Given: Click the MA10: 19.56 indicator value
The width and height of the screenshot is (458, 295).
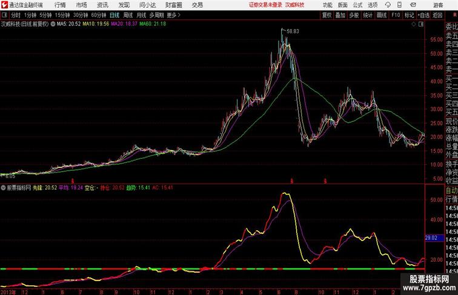Looking at the screenshot, I should click(96, 24).
